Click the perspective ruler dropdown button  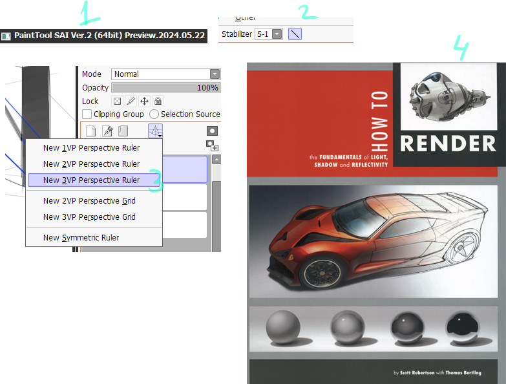click(x=155, y=131)
